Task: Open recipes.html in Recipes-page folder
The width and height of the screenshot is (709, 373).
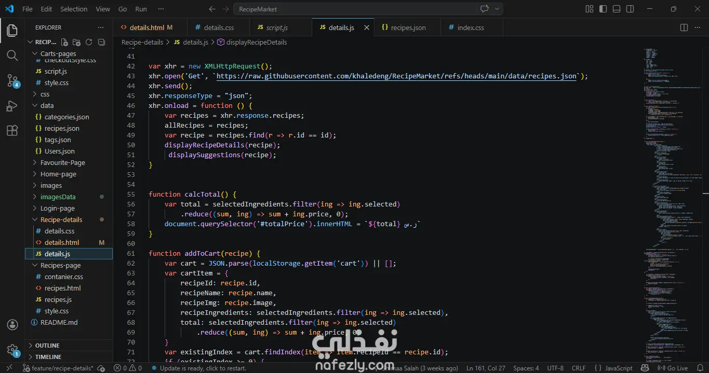Action: tap(62, 288)
